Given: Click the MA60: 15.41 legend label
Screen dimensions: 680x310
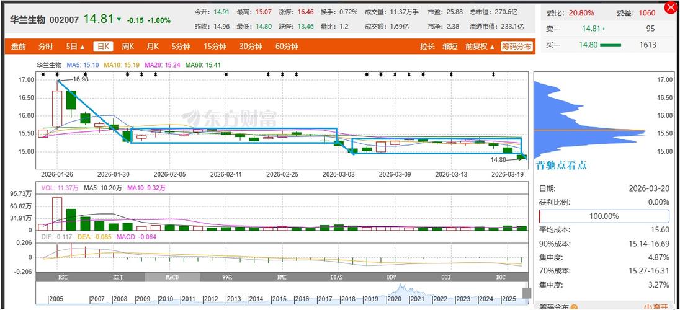Looking at the screenshot, I should tap(203, 65).
